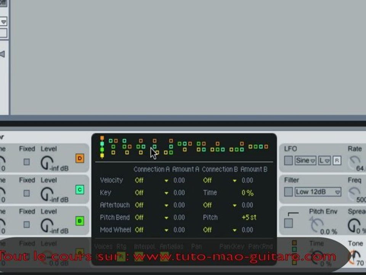Open Aftertouch Connection B dropdown
This screenshot has height=275, width=366.
[x=220, y=205]
